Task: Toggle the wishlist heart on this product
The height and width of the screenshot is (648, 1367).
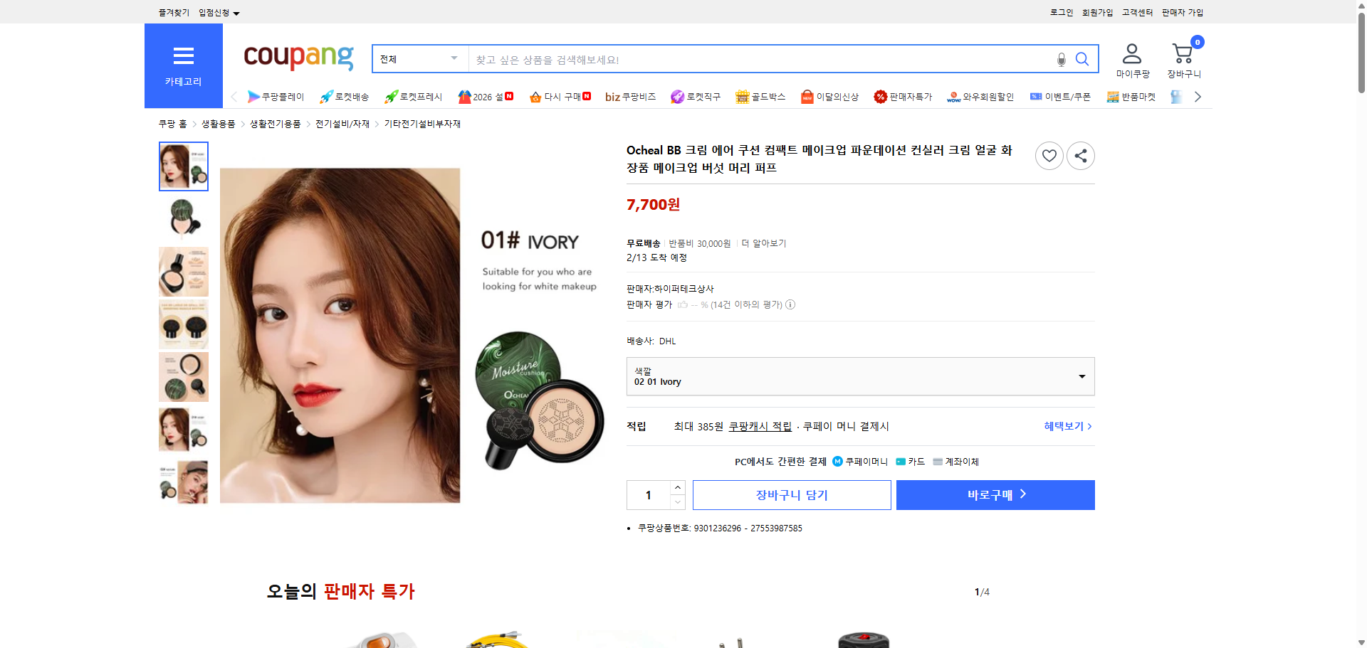Action: (1049, 155)
